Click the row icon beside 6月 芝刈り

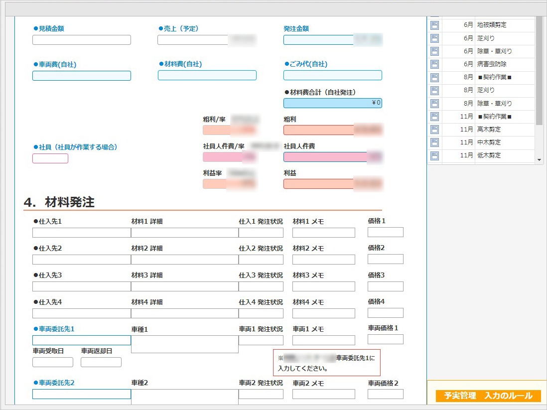434,38
